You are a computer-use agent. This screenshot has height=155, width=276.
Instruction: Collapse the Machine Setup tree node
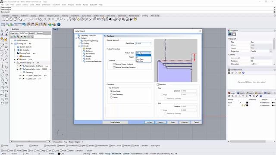click(15, 63)
